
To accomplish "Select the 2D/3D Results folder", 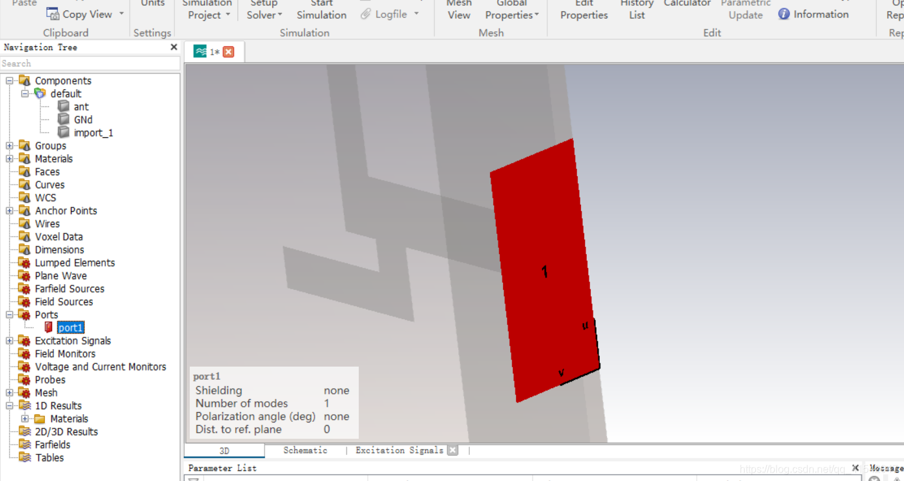I will click(66, 432).
